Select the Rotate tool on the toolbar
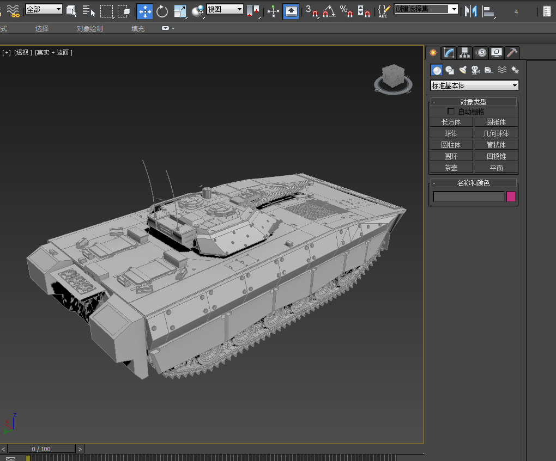The height and width of the screenshot is (461, 556). point(161,10)
